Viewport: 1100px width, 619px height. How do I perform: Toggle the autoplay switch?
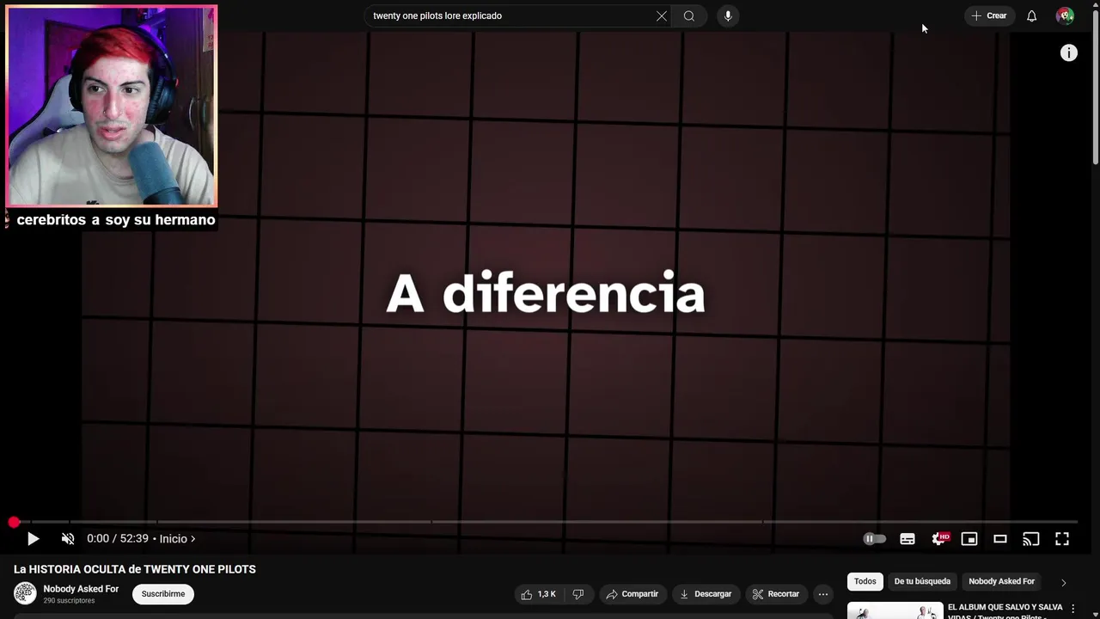tap(874, 539)
